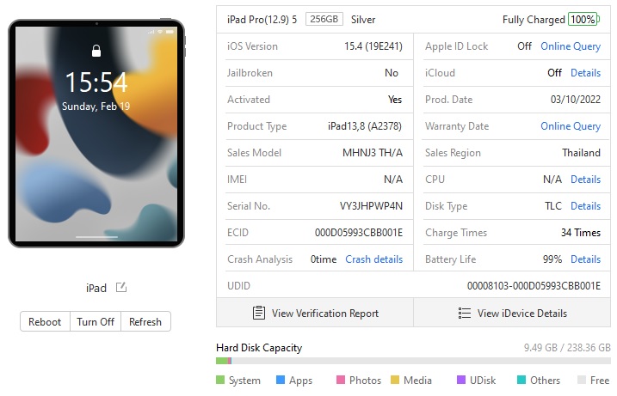Open iCloud Details link

pyautogui.click(x=585, y=73)
